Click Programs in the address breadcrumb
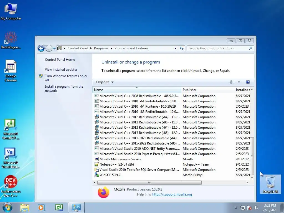This screenshot has height=213, width=284. point(101,48)
